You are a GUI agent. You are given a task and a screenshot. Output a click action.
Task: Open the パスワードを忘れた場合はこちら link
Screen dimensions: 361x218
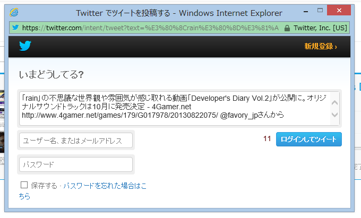pos(104,186)
